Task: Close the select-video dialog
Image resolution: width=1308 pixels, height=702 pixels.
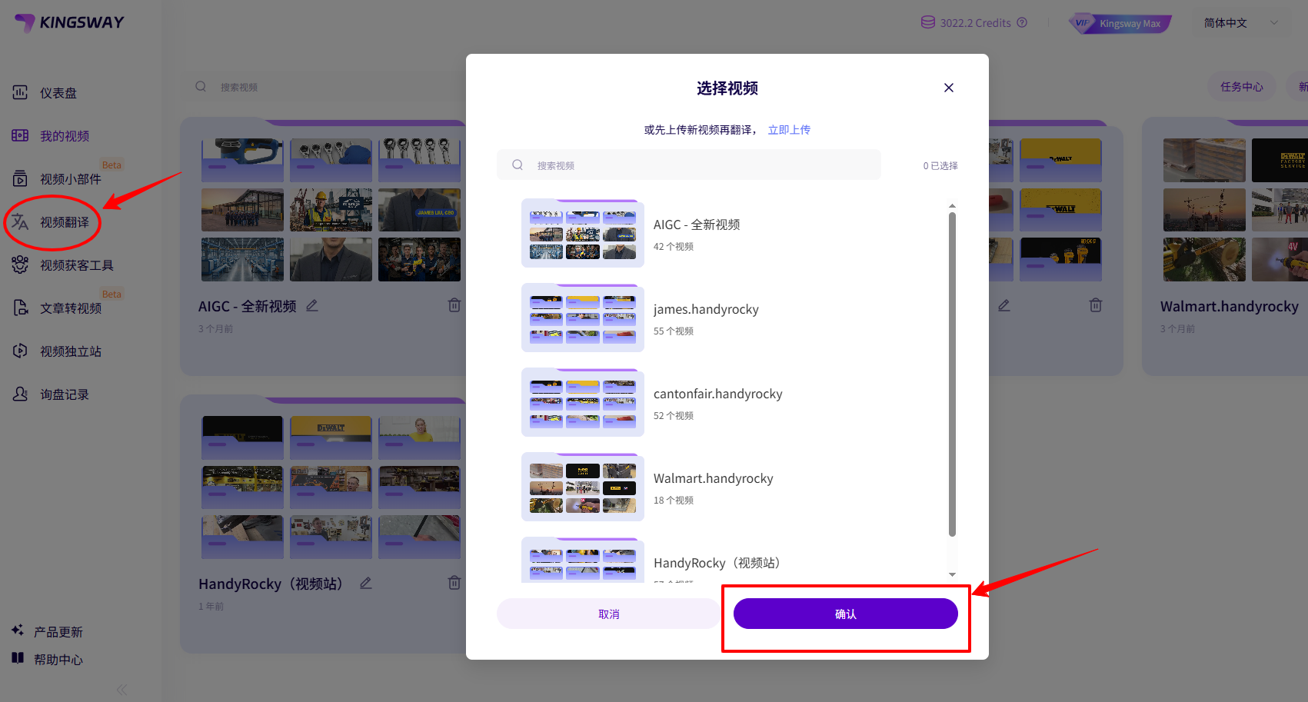Action: point(948,88)
